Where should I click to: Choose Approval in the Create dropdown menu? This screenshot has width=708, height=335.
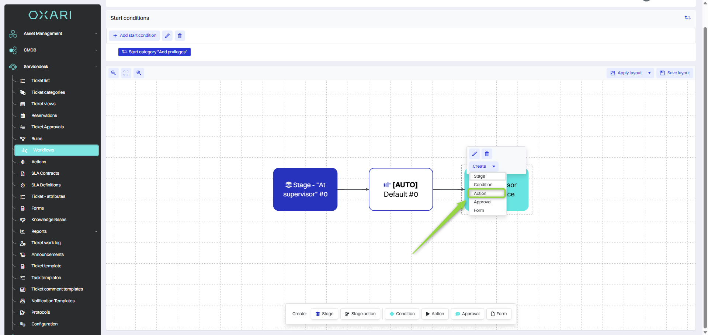tap(483, 202)
